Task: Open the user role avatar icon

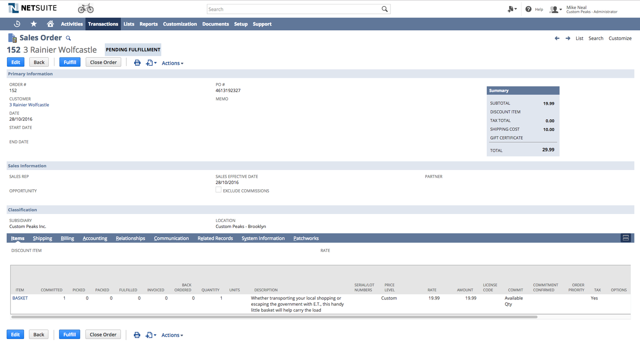Action: point(554,9)
